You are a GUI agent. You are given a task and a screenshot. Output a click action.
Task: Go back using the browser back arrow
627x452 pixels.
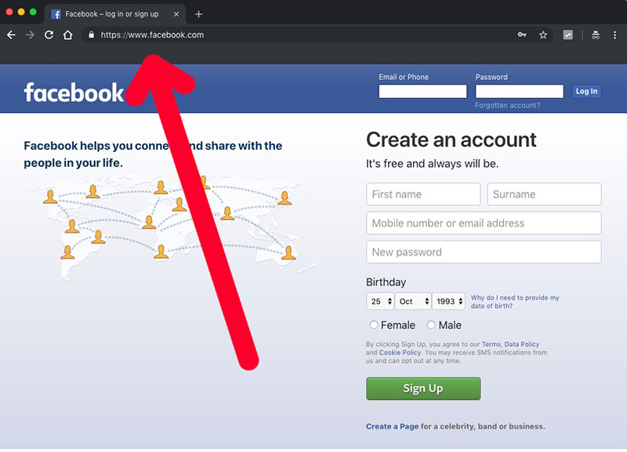click(11, 35)
